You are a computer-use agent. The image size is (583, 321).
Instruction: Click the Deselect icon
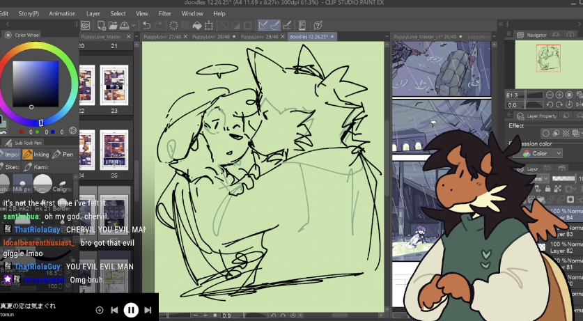click(224, 25)
